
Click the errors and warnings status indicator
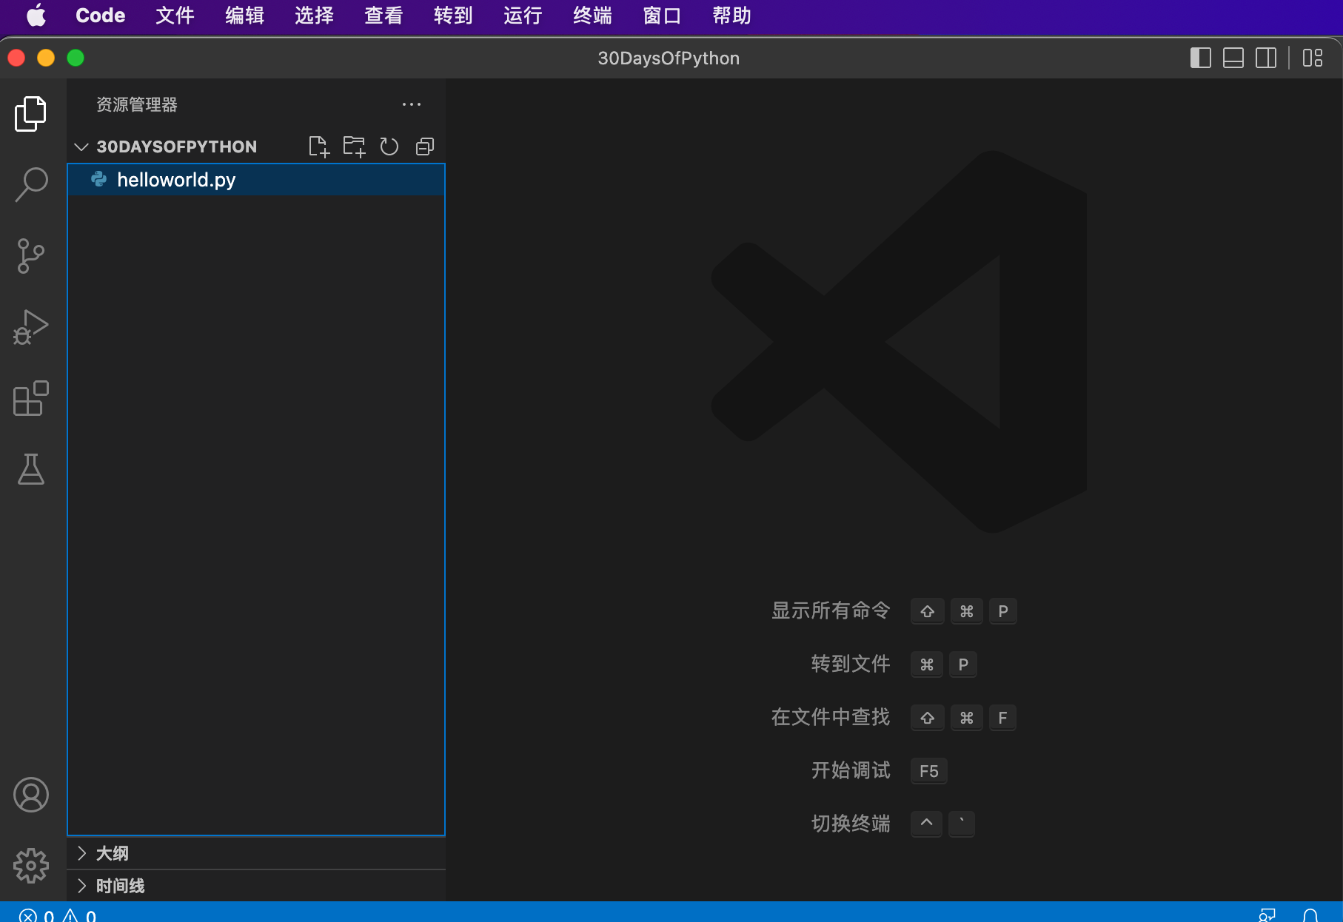(58, 915)
